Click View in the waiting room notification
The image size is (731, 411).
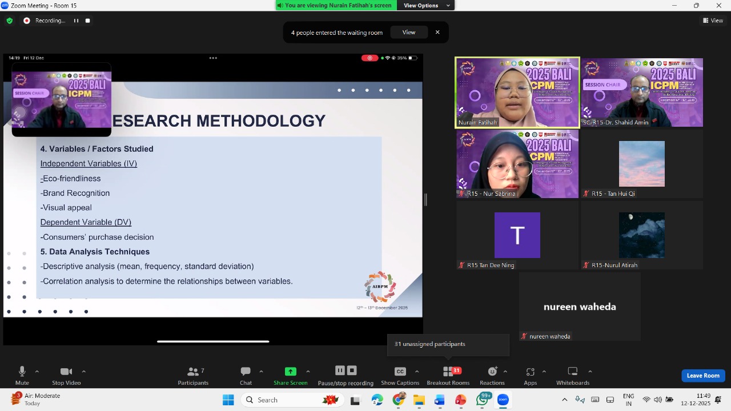click(409, 33)
